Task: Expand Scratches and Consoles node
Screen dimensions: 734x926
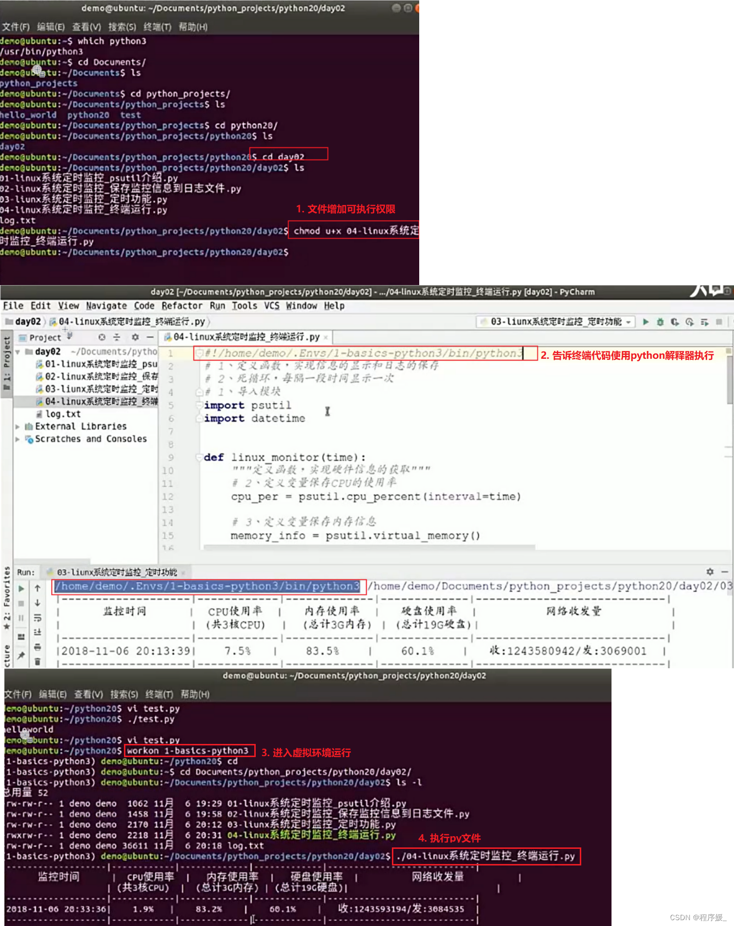Action: (18, 439)
